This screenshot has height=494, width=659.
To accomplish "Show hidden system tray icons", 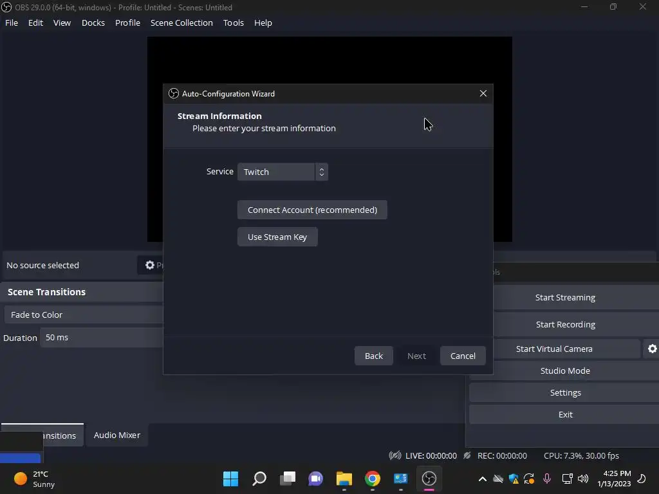I will 483,479.
